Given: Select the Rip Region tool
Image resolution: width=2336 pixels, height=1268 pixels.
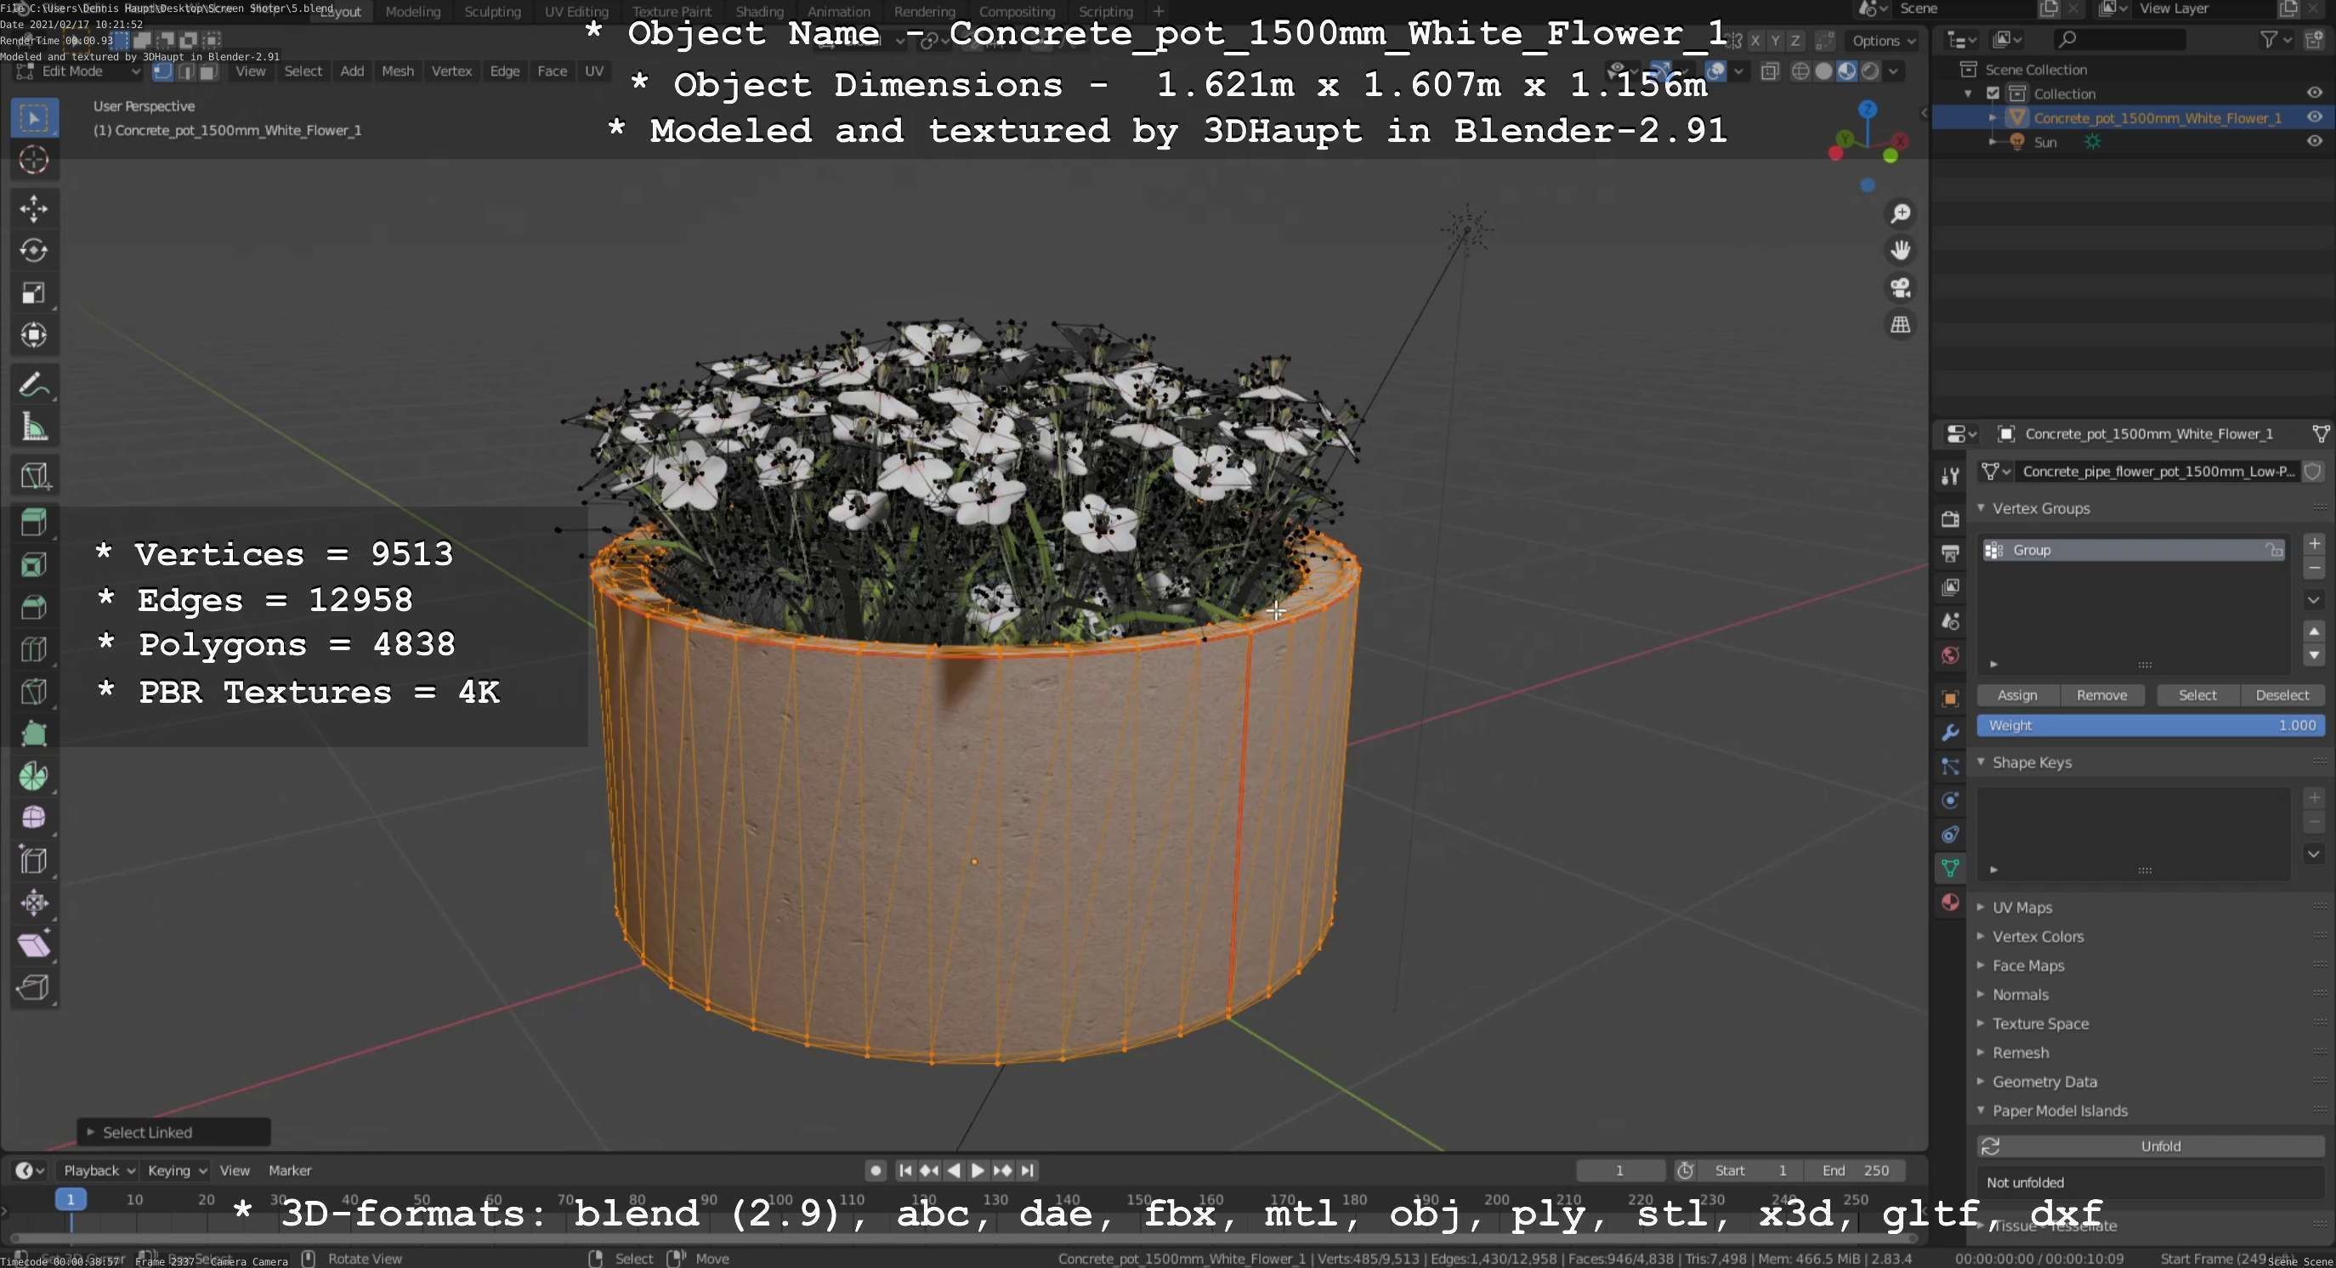Looking at the screenshot, I should tap(35, 987).
